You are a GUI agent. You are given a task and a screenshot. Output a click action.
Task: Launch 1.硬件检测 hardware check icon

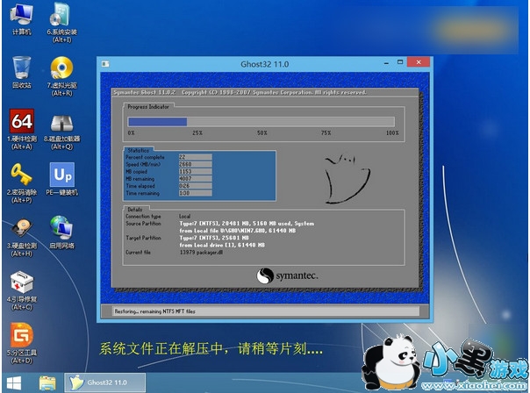click(21, 122)
